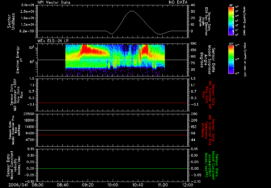Screen dimensions: 271x188
Task: Click the 'NO DATA' label
Action: (x=178, y=2)
